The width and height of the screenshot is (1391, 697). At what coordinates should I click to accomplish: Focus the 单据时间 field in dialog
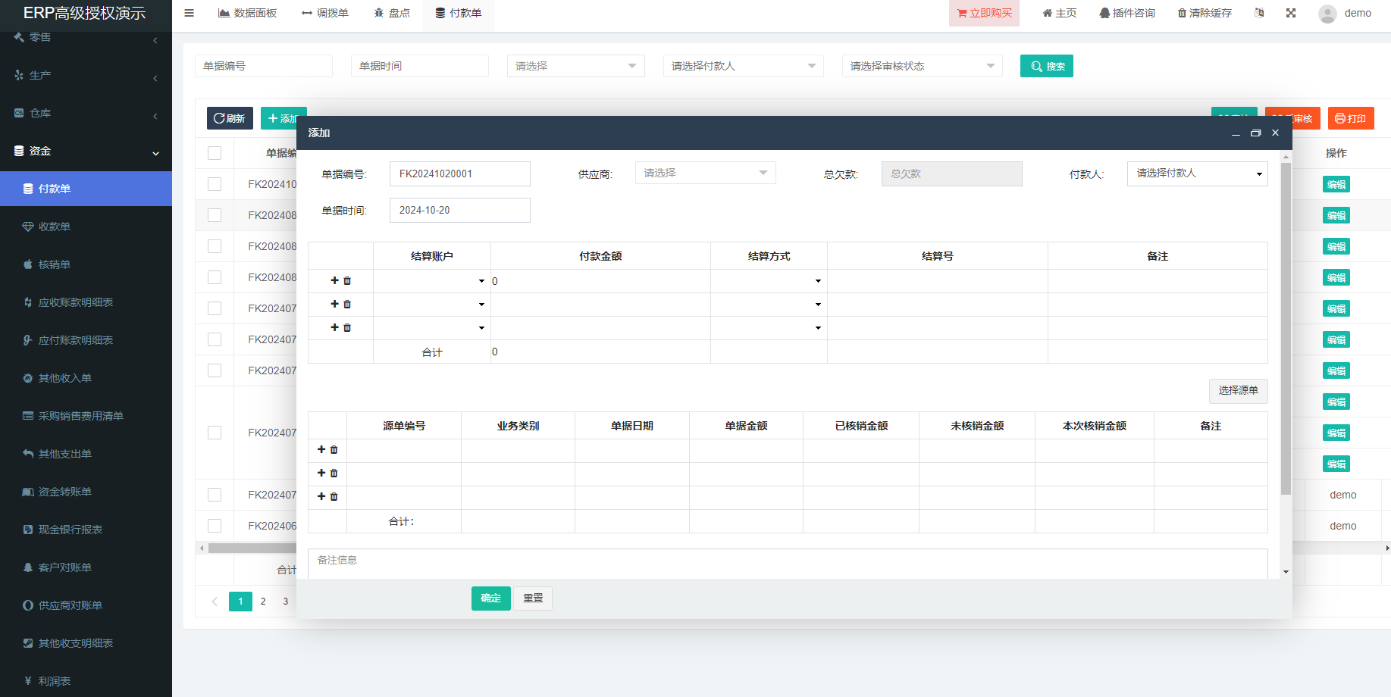459,210
